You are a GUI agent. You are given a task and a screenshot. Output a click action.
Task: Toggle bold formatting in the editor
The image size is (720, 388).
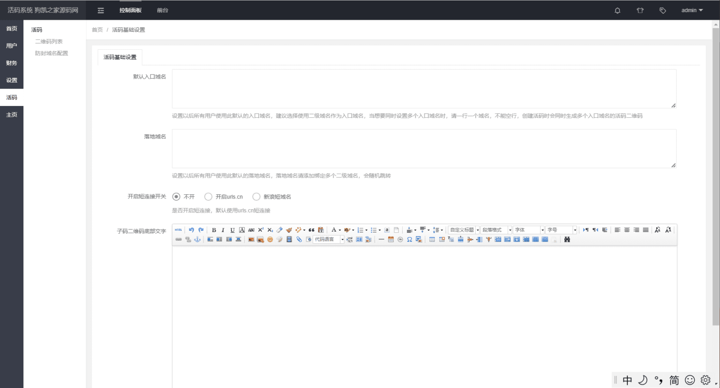pos(214,230)
